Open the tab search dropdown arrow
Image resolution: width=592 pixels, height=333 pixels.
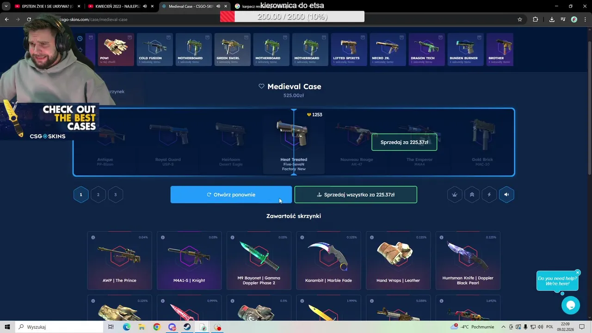pyautogui.click(x=6, y=6)
